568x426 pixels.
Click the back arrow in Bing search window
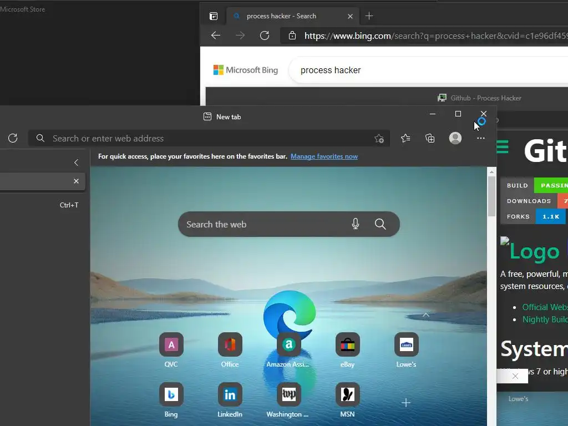click(x=216, y=35)
